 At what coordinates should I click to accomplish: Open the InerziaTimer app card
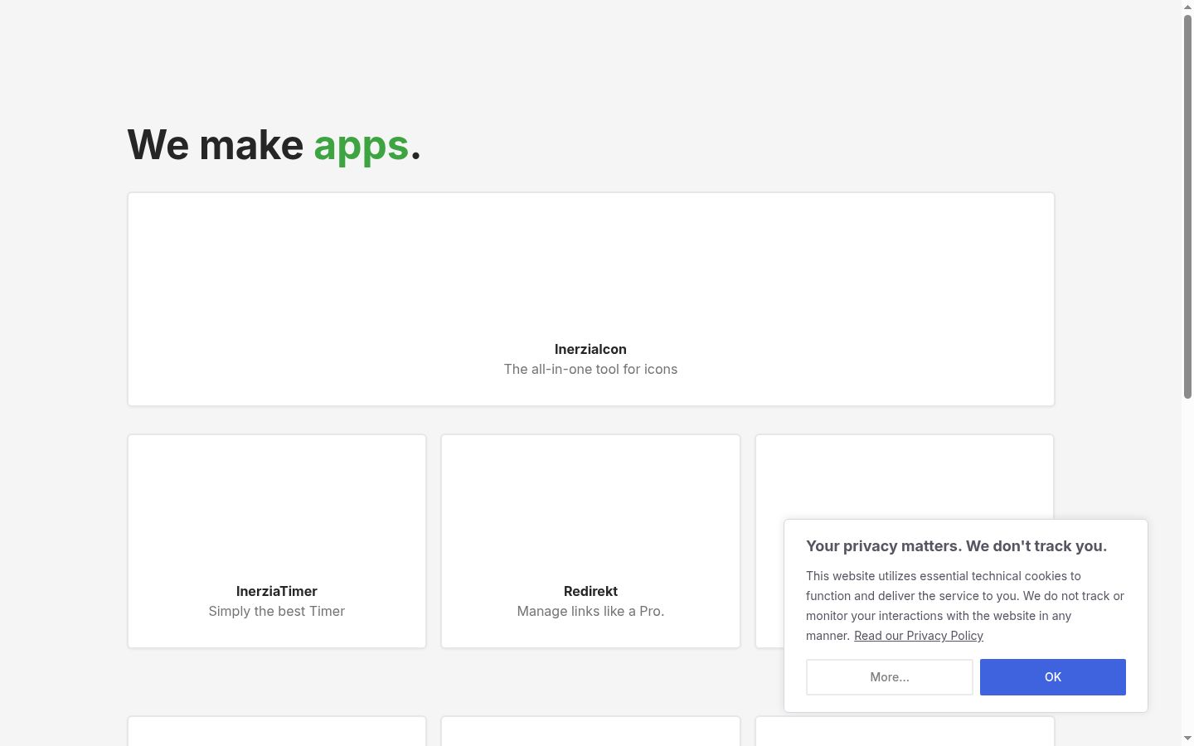coord(277,541)
